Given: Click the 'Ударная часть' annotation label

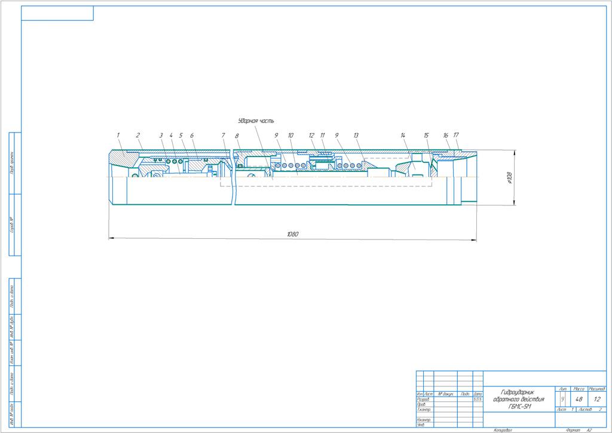Looking at the screenshot, I should 256,121.
